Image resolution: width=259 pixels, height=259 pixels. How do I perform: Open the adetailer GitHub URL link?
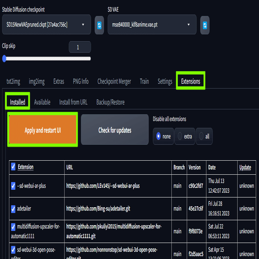tap(98, 209)
